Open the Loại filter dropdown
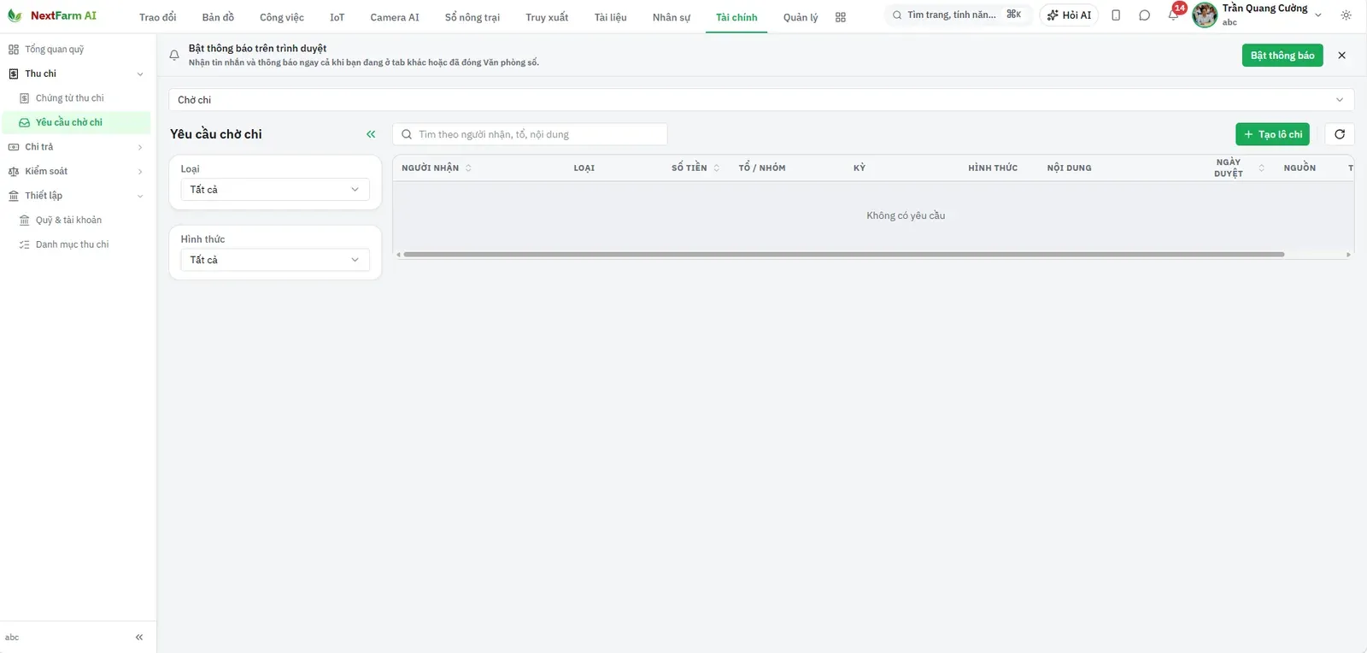1367x653 pixels. [x=275, y=190]
